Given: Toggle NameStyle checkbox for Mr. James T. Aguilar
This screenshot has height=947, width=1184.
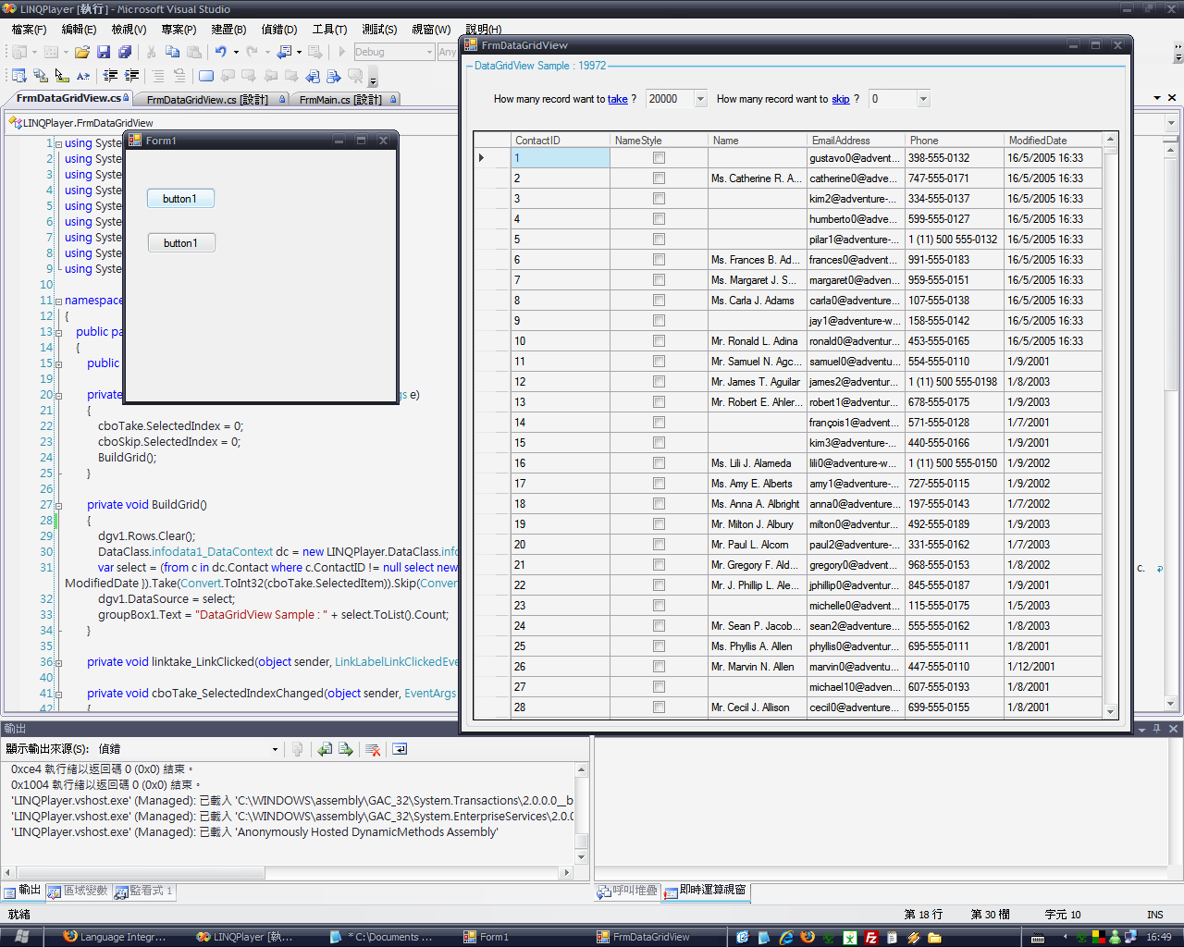Looking at the screenshot, I should (659, 382).
